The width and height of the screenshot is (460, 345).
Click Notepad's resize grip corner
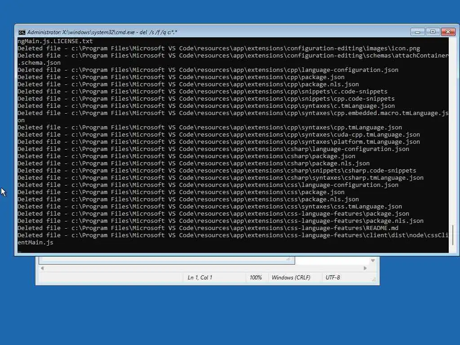(373, 280)
